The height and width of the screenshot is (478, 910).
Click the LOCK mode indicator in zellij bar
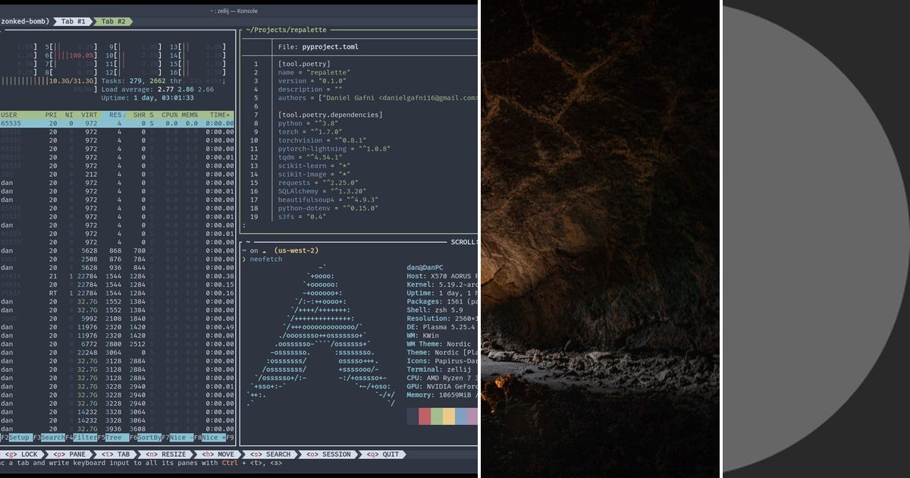pos(23,454)
